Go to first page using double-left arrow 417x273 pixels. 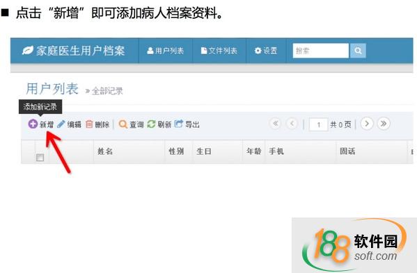tap(276, 124)
